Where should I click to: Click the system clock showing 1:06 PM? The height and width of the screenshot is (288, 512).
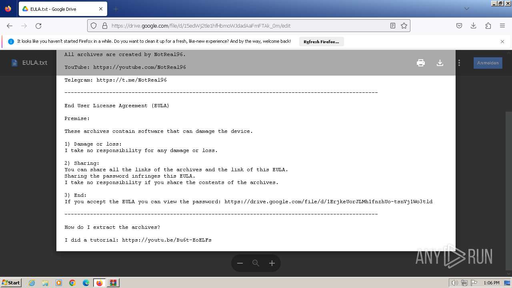[x=491, y=283]
